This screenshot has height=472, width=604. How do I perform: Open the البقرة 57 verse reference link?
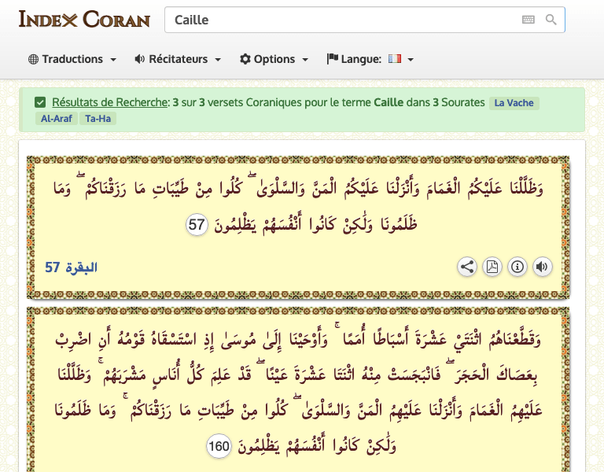coord(71,267)
